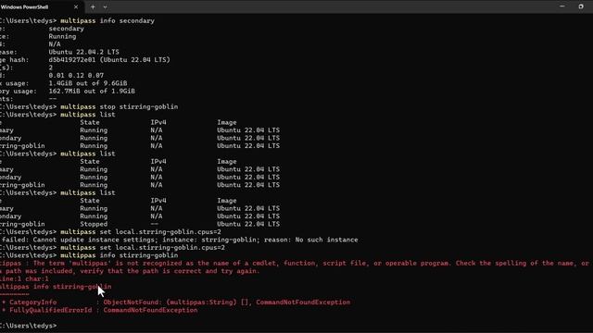Click 'multipass set local.strring-goblin.cpus=2' command
Image resolution: width=593 pixels, height=333 pixels.
coord(141,232)
